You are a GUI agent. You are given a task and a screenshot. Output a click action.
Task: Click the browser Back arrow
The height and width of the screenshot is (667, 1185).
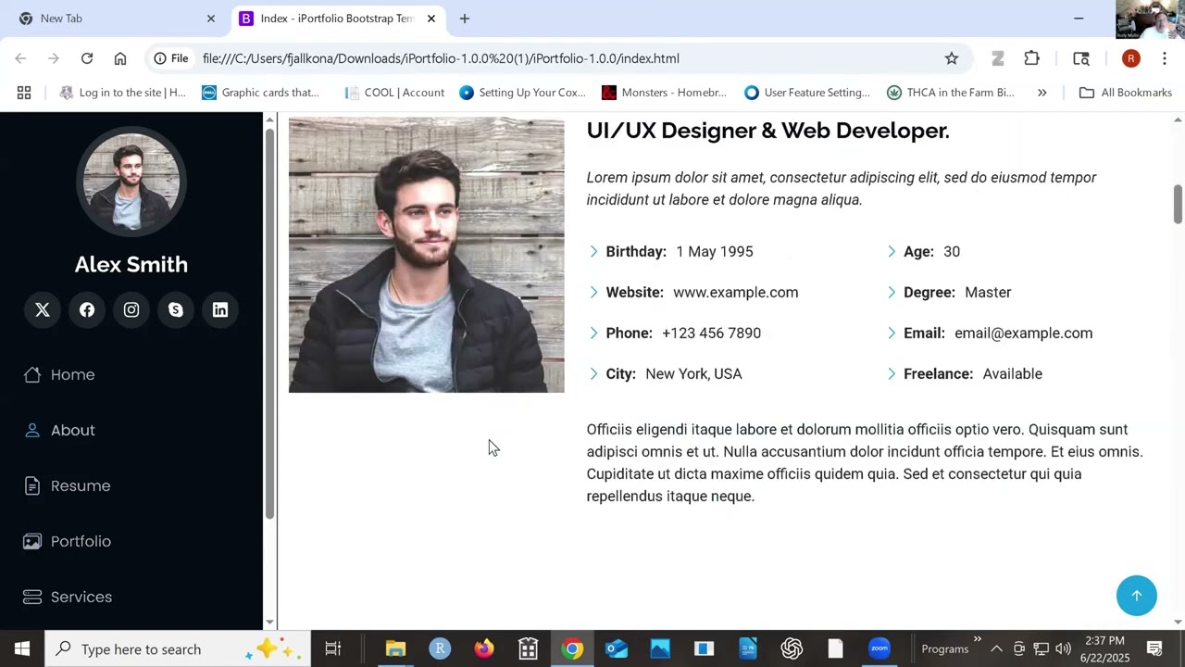pos(20,58)
